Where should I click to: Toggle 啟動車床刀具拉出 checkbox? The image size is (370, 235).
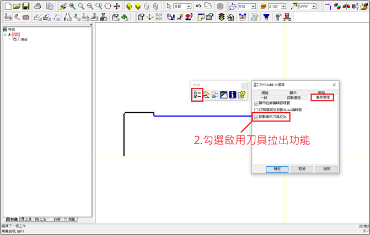pyautogui.click(x=256, y=117)
